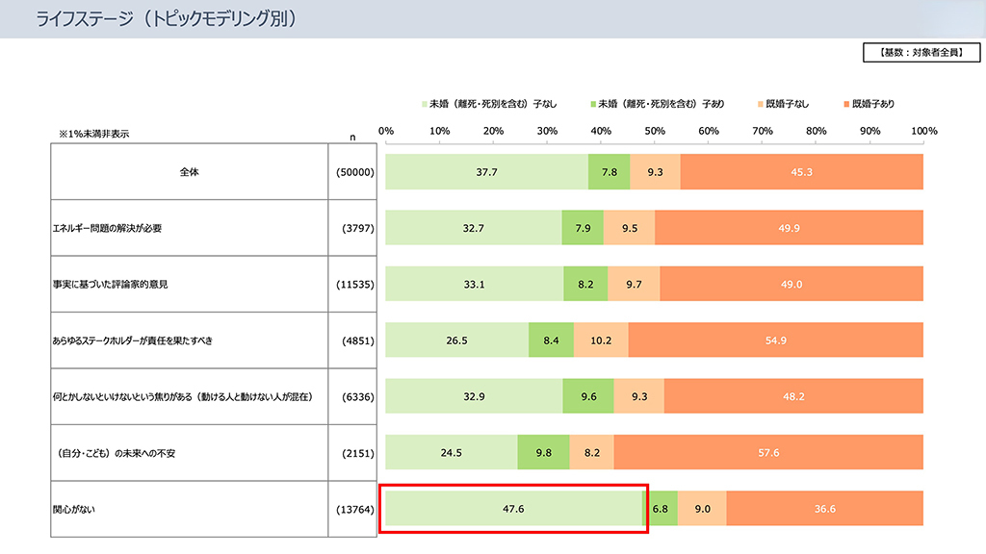Screen dimensions: 986x554
Task: Click the 26.5 light green bar segment
Action: (457, 340)
